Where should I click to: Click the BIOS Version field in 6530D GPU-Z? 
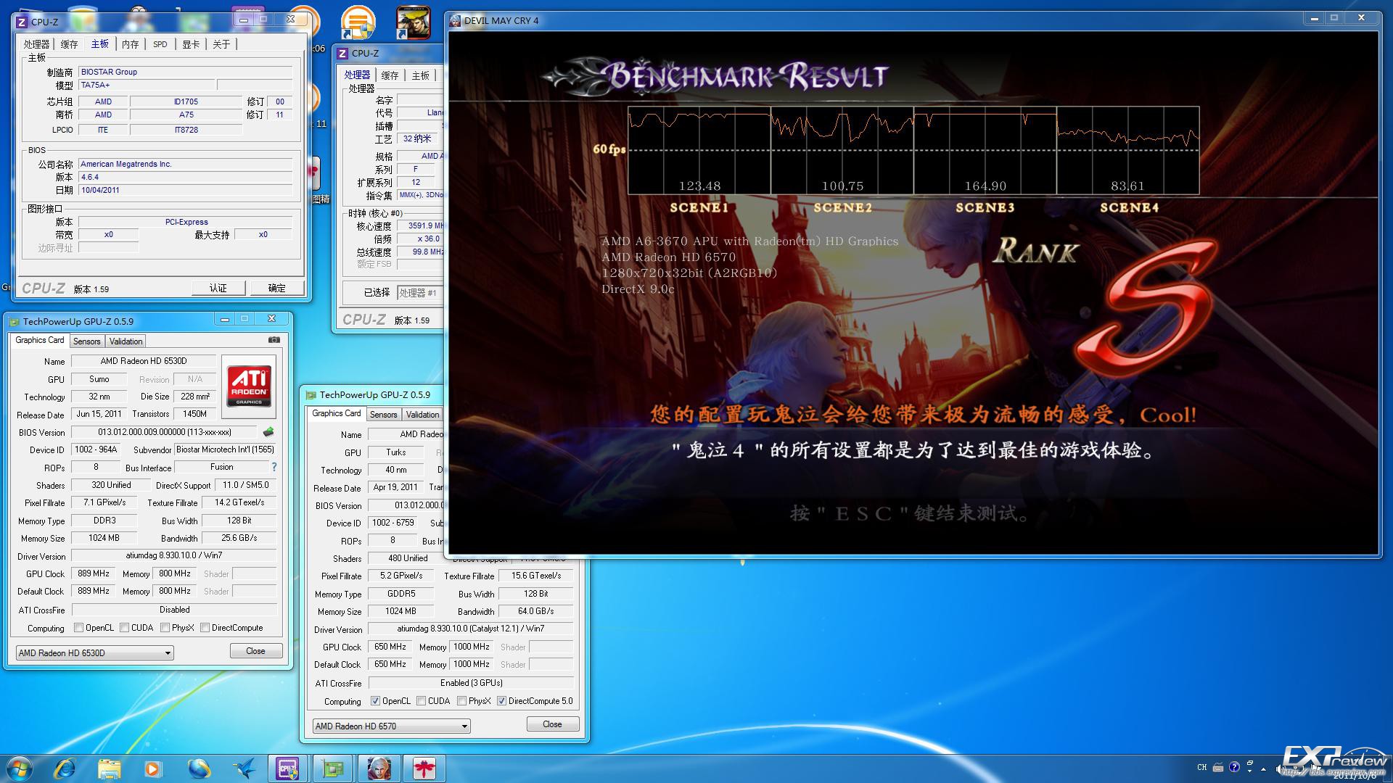165,432
